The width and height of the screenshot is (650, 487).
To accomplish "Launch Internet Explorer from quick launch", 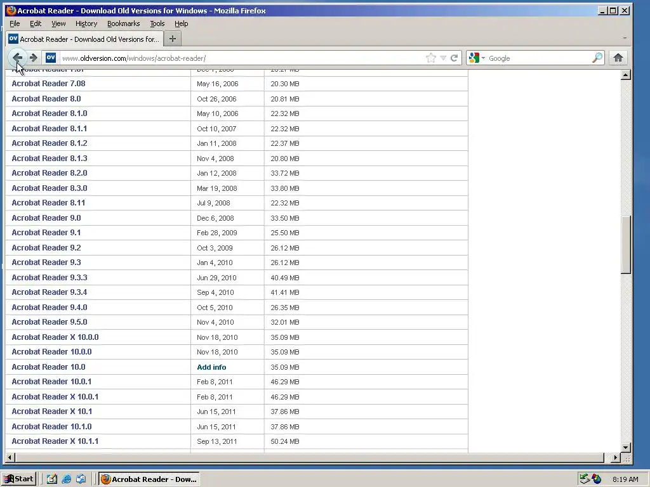I will point(66,479).
